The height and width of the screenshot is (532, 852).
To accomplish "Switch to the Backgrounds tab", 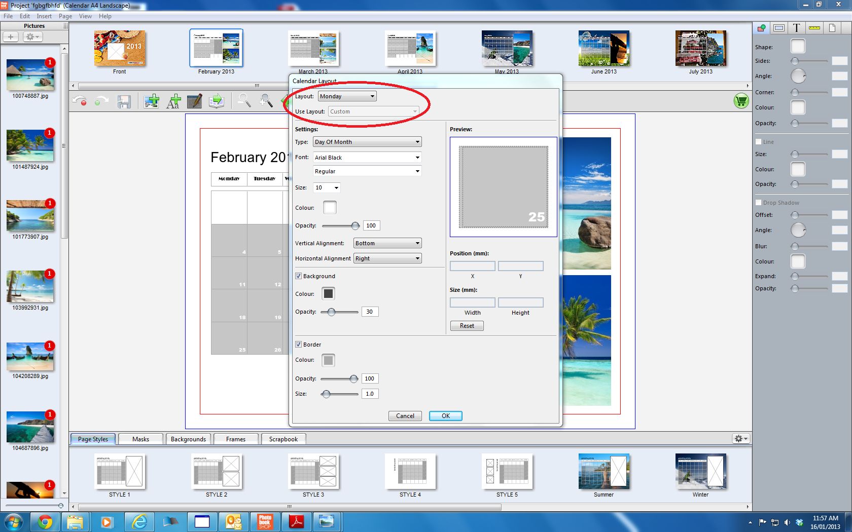I will click(x=188, y=439).
